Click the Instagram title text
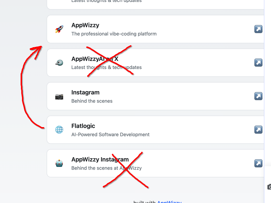This screenshot has height=203, width=271. pyautogui.click(x=85, y=92)
